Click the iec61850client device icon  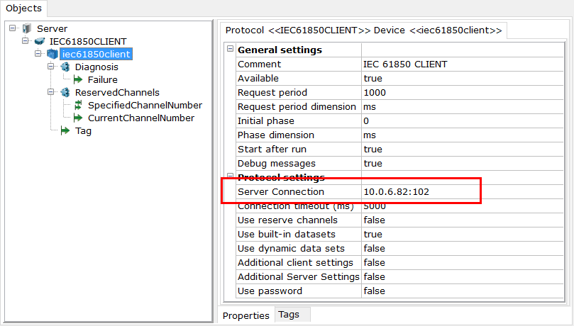click(x=52, y=54)
